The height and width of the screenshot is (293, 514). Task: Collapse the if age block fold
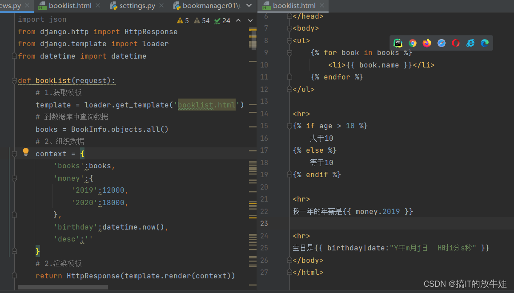click(x=289, y=126)
